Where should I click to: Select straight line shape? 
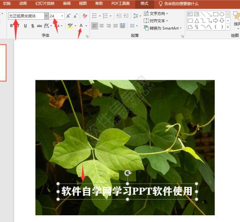pos(203,14)
